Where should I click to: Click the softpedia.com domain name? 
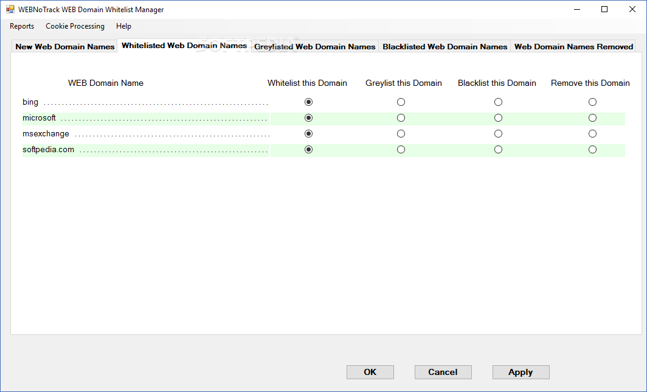48,150
